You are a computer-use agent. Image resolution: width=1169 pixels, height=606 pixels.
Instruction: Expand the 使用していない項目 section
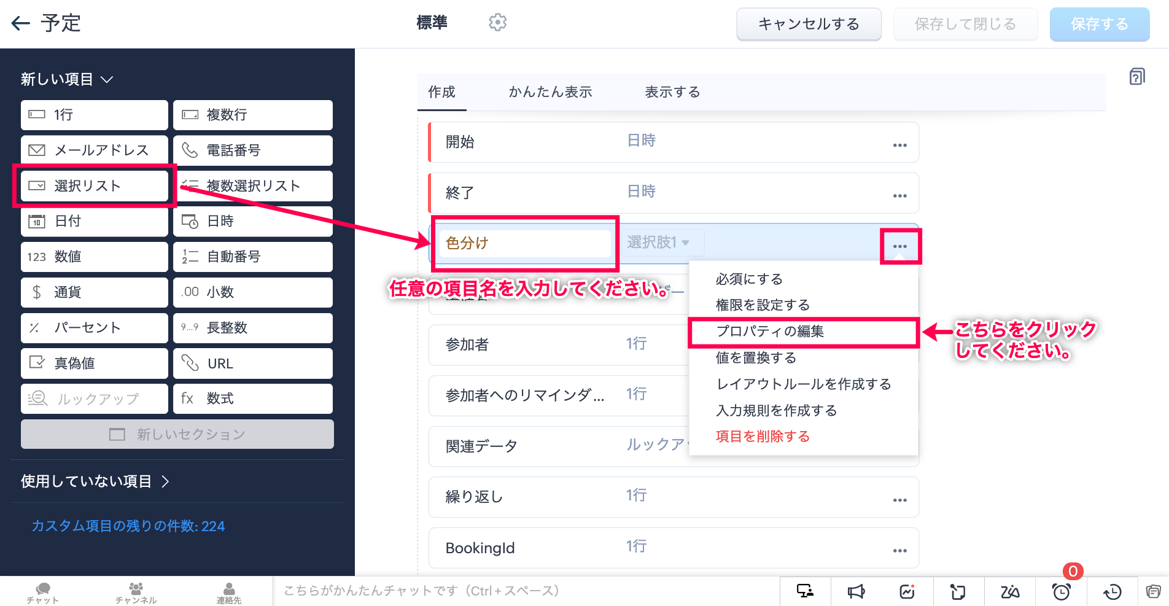click(x=165, y=481)
